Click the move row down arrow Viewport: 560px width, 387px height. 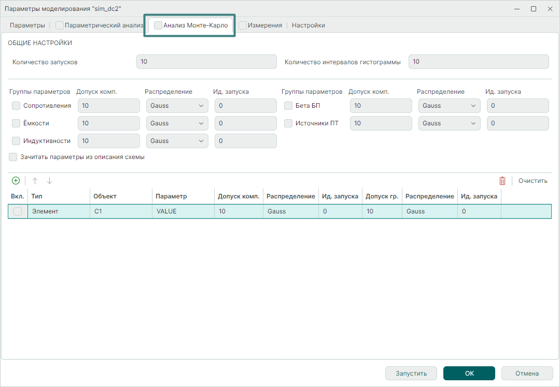point(49,181)
